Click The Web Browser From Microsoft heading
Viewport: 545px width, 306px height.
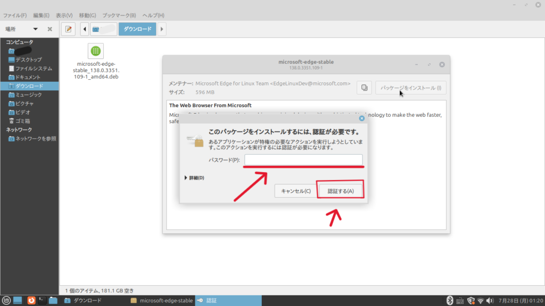pos(210,105)
